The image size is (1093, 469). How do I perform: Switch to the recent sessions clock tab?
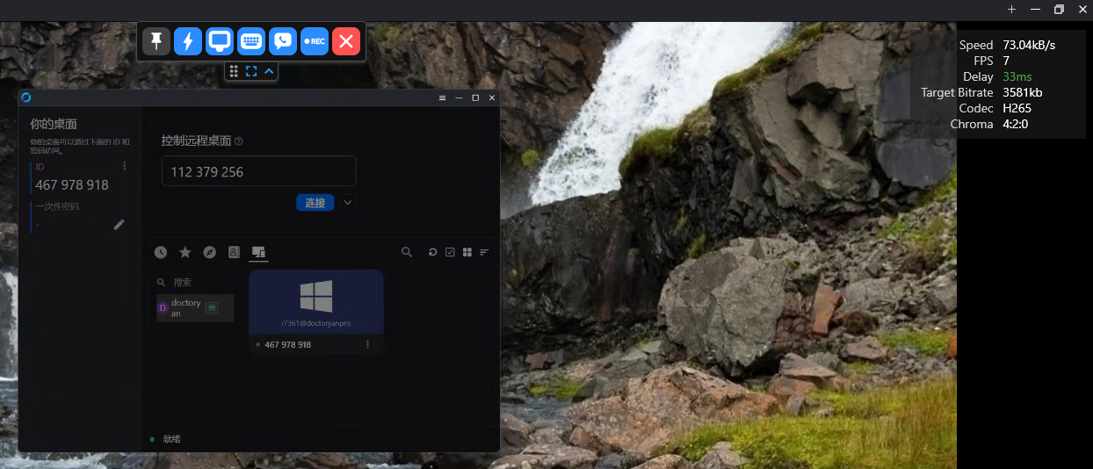tap(161, 252)
